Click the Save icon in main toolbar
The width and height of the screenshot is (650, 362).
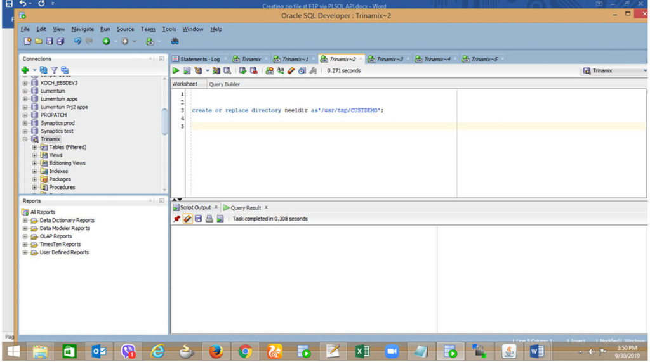tap(50, 41)
